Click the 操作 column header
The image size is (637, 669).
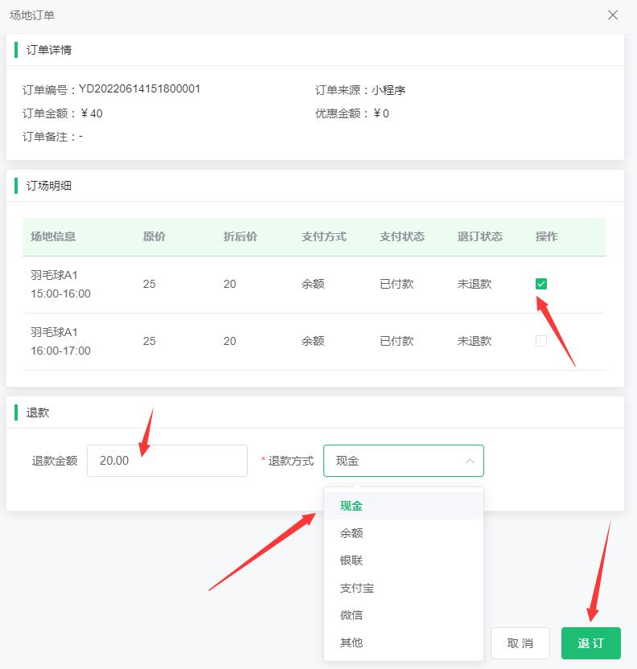[546, 236]
